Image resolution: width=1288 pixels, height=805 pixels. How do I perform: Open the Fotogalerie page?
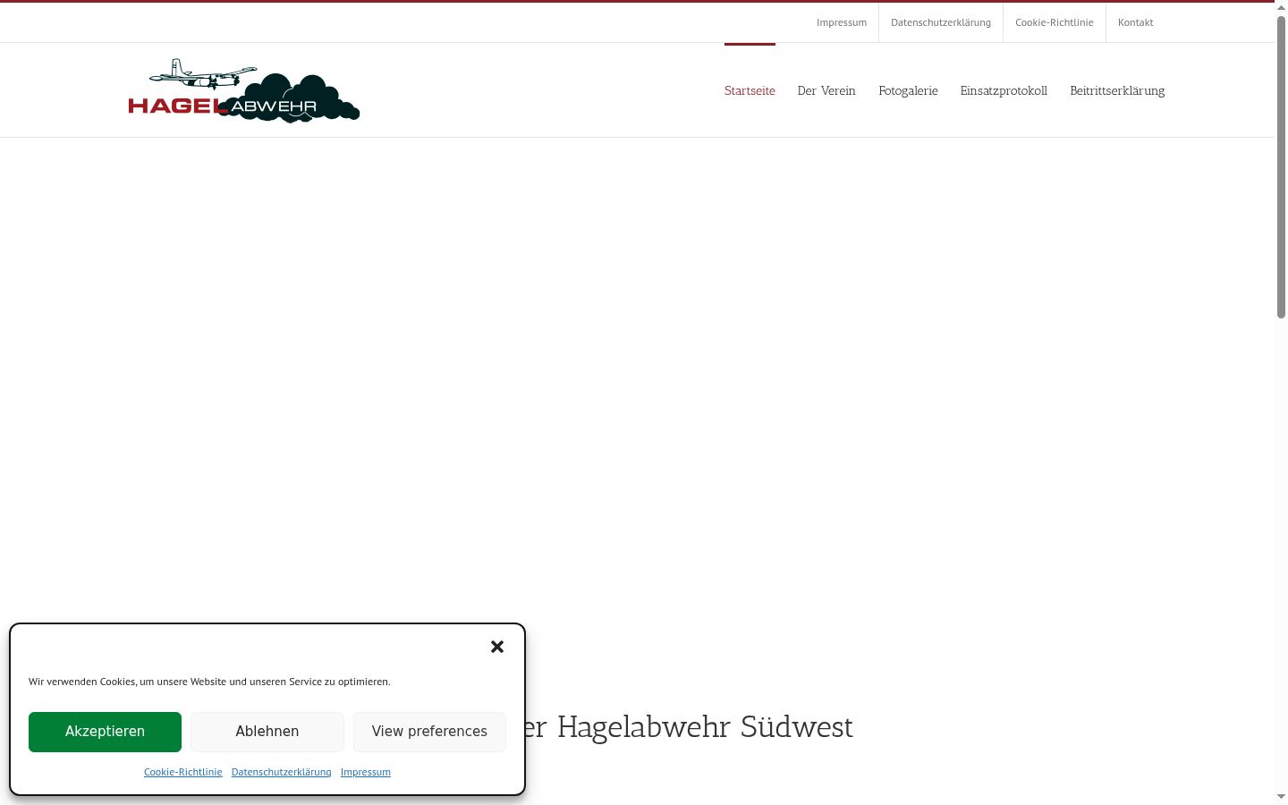pos(908,90)
